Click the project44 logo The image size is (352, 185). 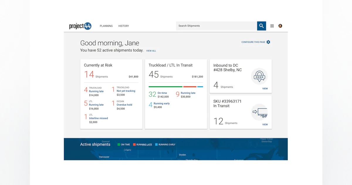pos(80,26)
